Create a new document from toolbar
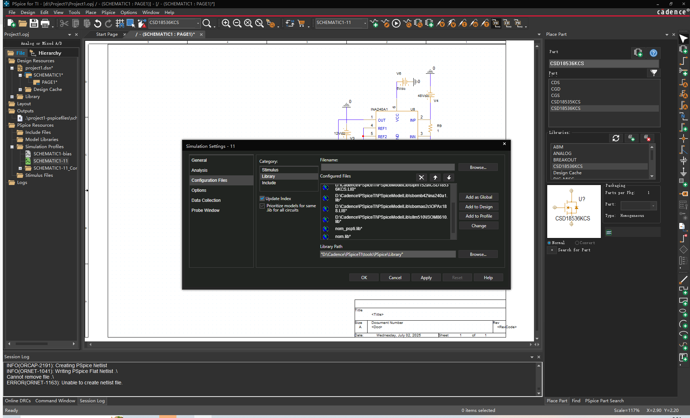The image size is (690, 418). 11,23
